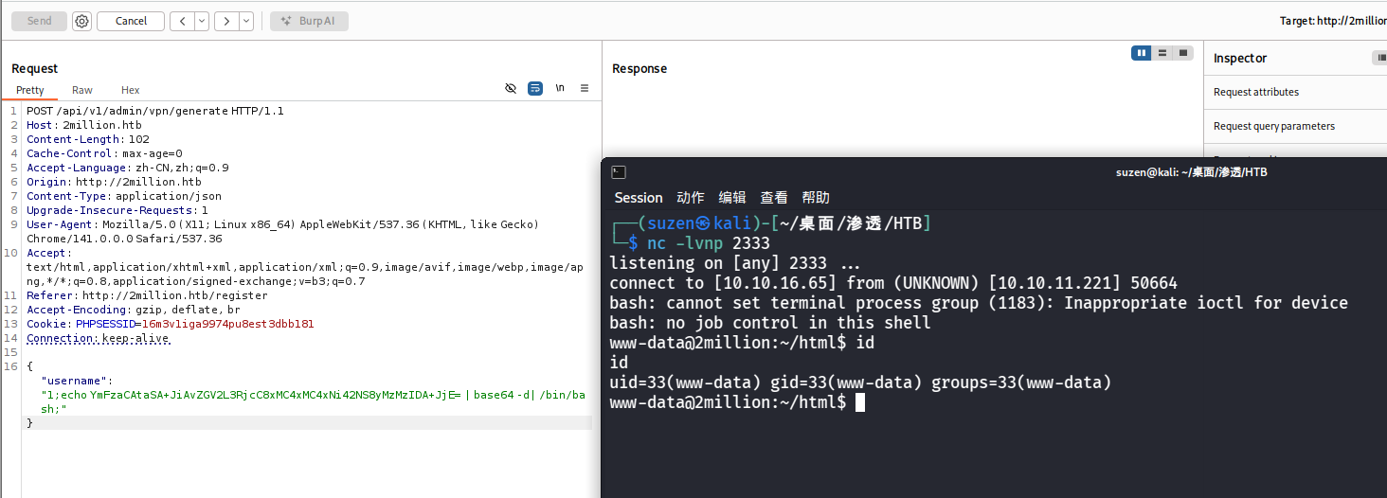Click the Host: 2million.htb header line
1387x498 pixels.
click(x=84, y=125)
